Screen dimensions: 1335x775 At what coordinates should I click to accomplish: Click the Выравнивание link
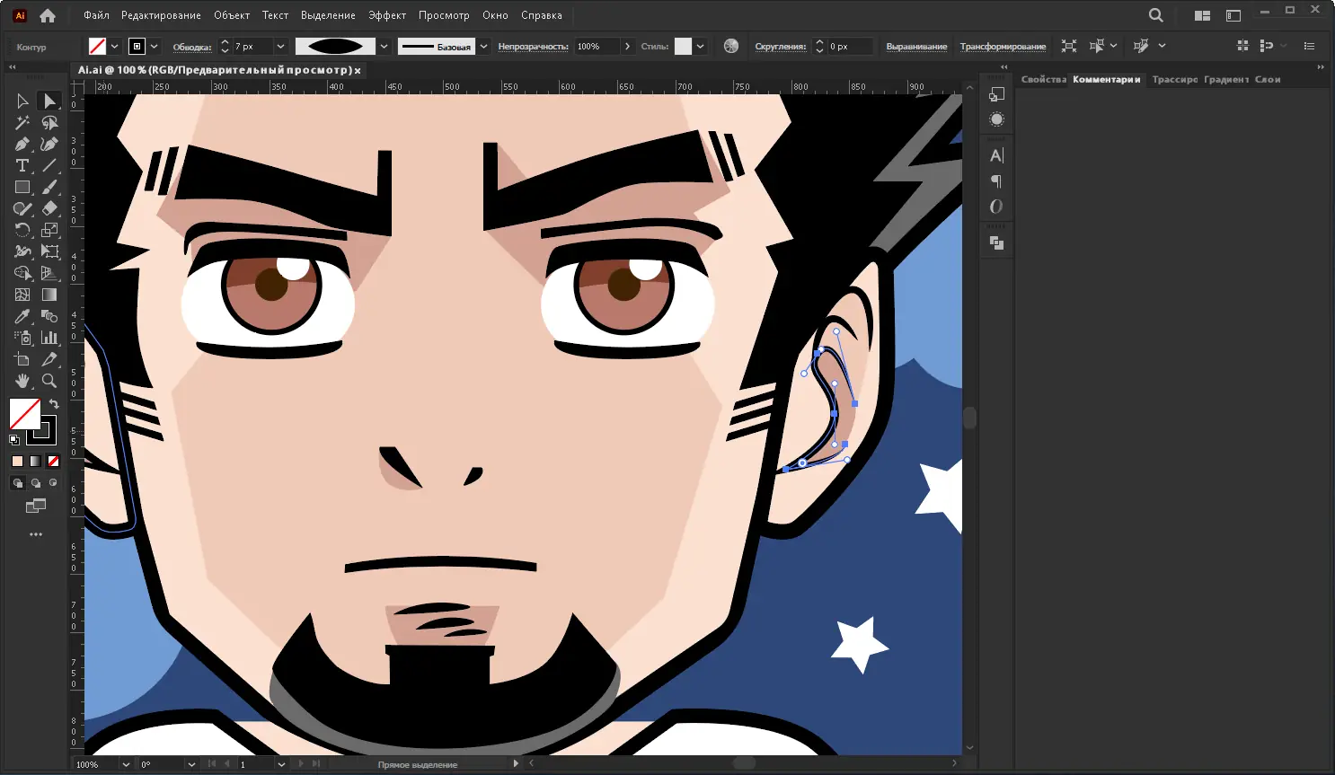[x=916, y=47]
